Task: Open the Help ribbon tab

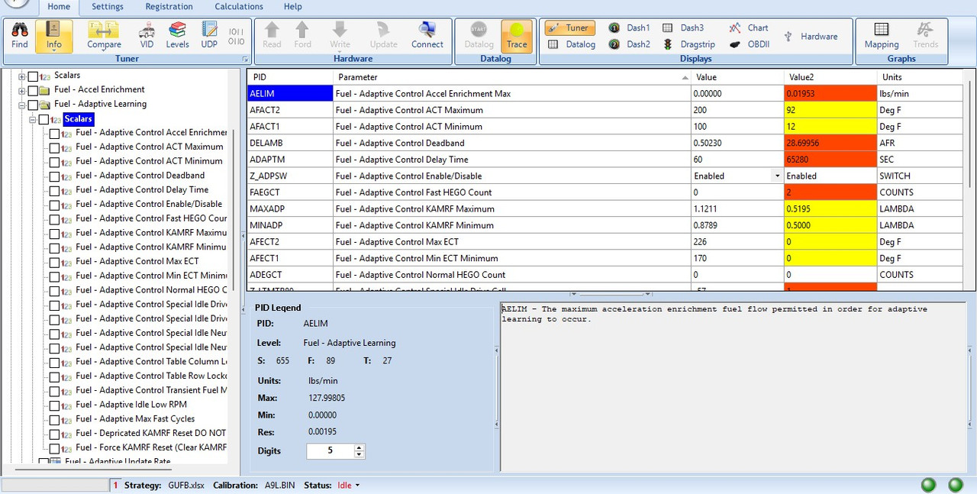Action: pos(293,7)
